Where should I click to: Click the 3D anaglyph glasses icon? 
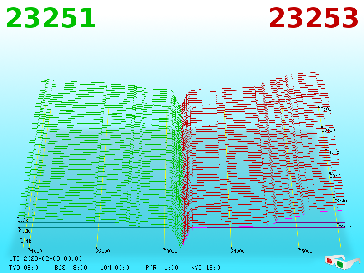(342, 262)
